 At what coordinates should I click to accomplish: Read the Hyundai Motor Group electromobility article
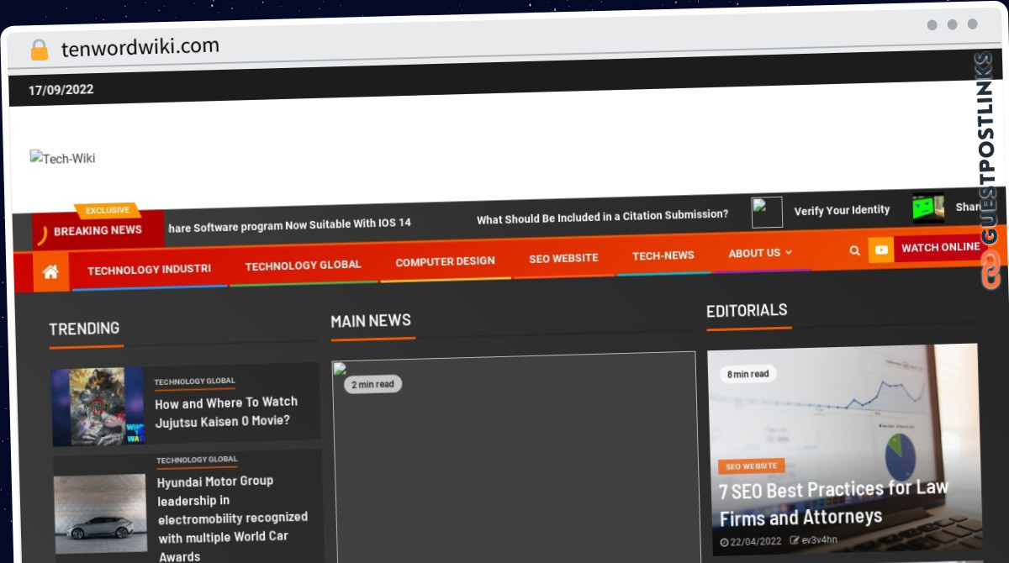tap(233, 518)
